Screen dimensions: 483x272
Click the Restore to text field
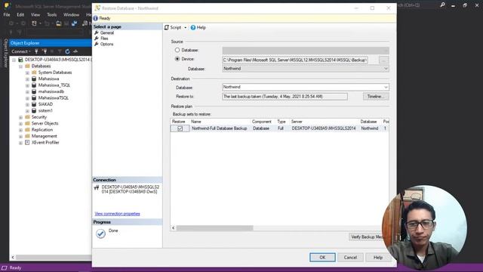pos(285,97)
